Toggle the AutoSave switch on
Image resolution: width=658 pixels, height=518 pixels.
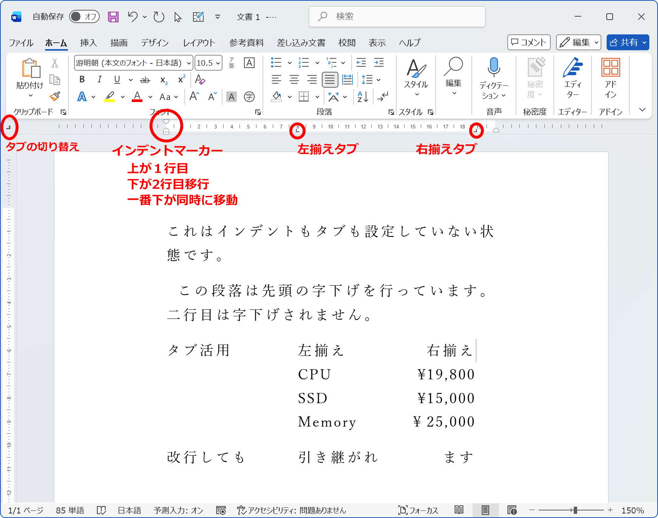84,17
